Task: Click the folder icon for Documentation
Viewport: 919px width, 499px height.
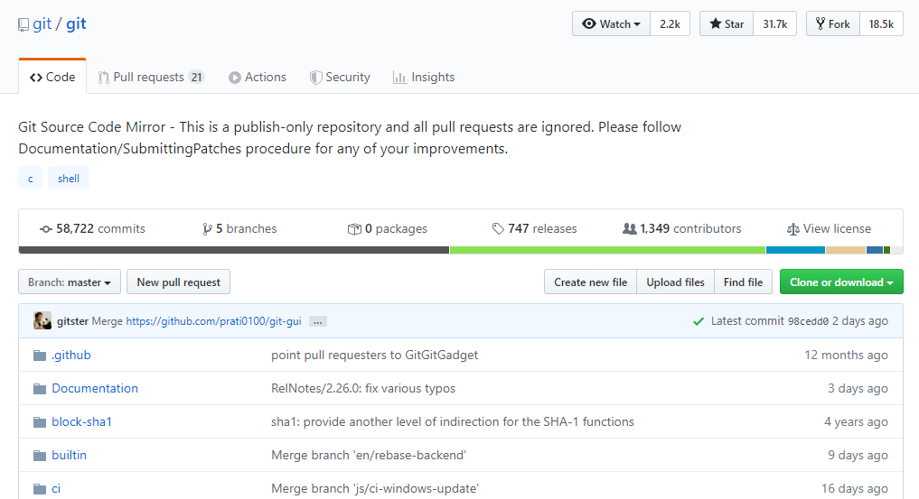Action: tap(40, 389)
